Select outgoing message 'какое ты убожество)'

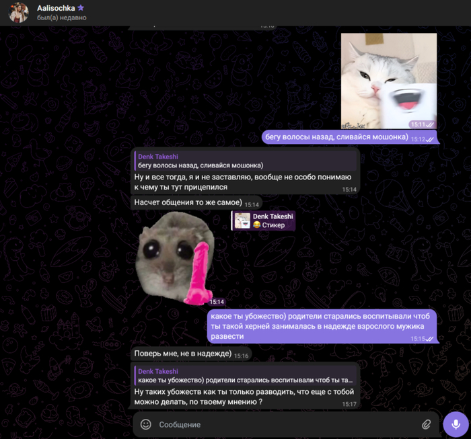tap(316, 326)
